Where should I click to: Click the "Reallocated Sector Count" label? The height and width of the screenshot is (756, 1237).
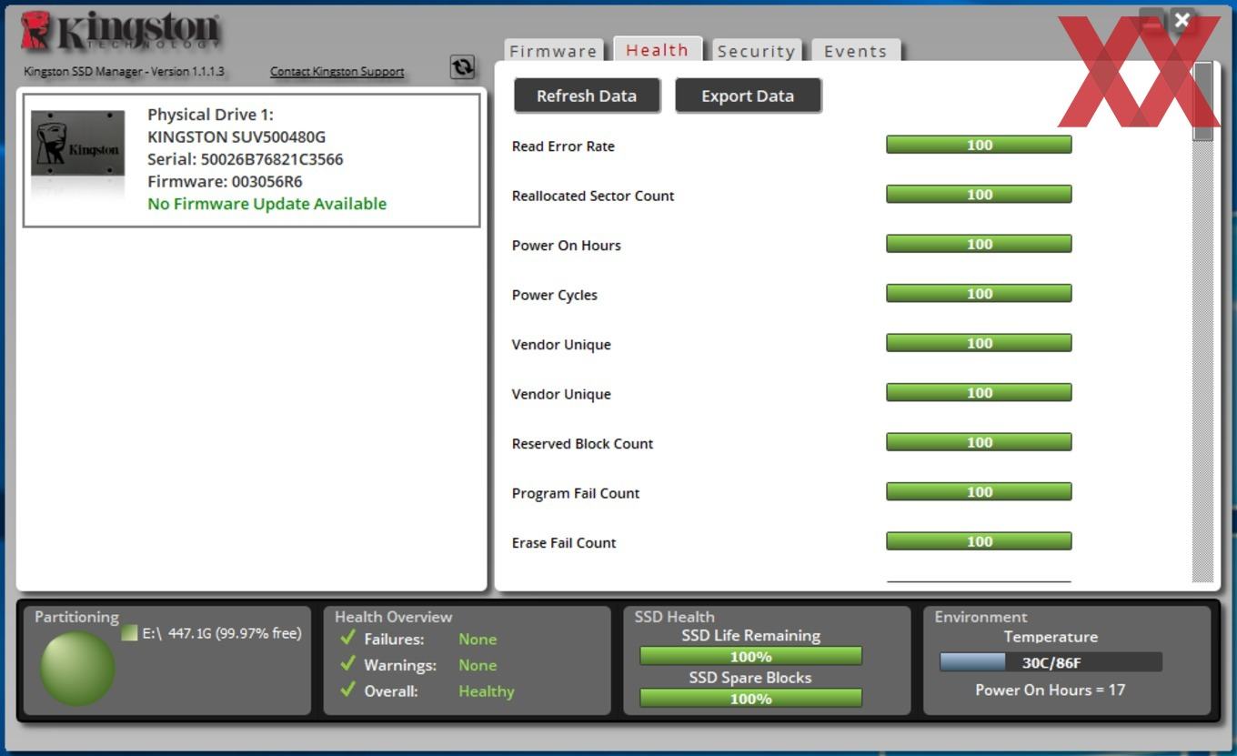(x=593, y=196)
